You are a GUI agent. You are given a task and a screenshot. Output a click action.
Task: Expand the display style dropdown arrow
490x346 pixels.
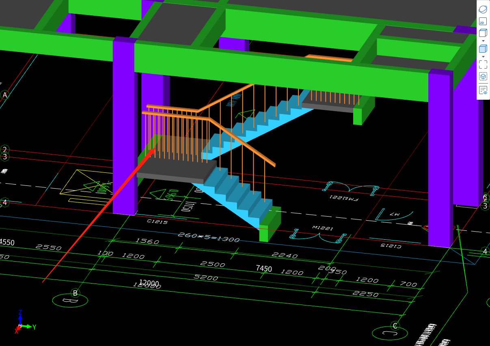pyautogui.click(x=483, y=56)
